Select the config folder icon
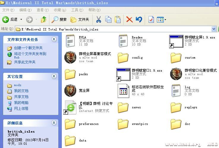This screenshot has width=219, height=148. [123, 58]
